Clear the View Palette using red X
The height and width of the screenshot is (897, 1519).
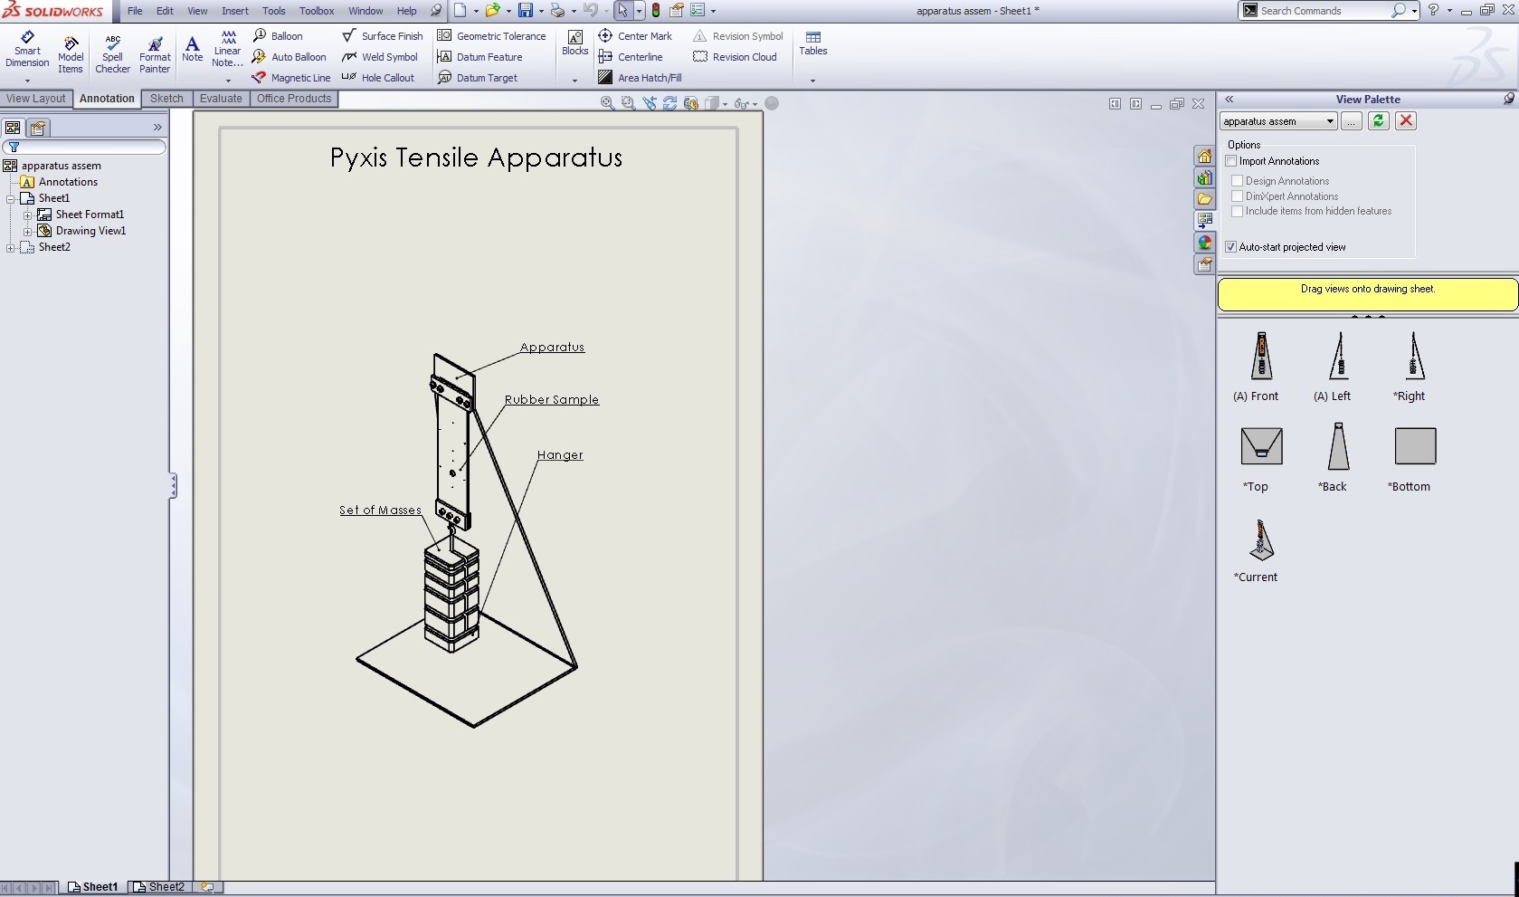[1406, 121]
